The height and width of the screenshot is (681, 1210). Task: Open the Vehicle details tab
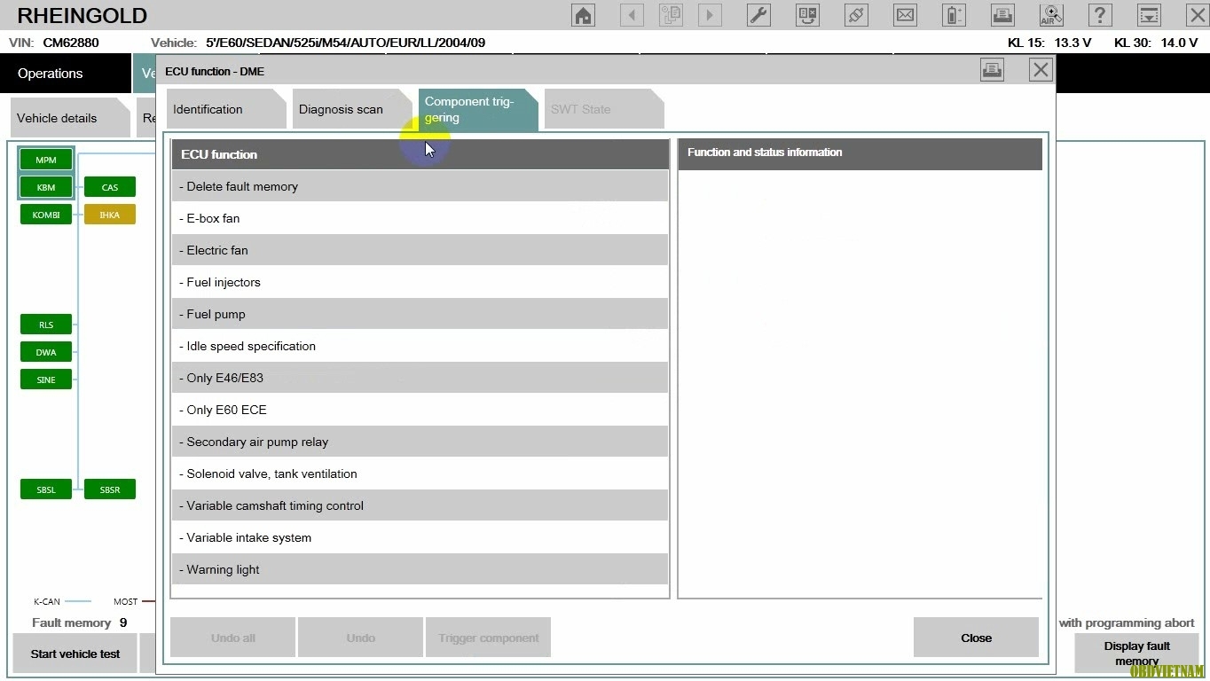(70, 118)
